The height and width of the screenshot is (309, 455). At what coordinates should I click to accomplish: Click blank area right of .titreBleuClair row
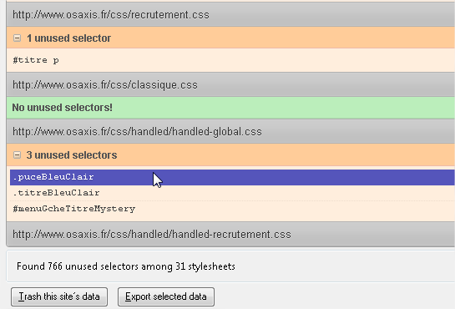tap(276, 193)
